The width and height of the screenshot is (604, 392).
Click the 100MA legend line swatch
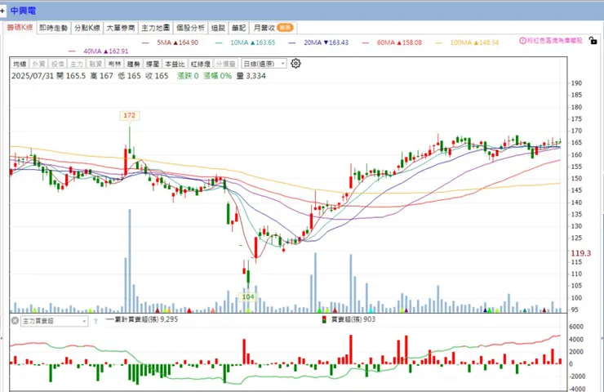coord(439,42)
